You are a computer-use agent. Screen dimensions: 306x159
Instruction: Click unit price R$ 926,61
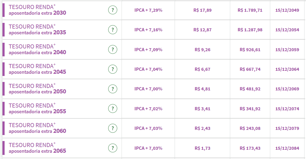pos(250,50)
